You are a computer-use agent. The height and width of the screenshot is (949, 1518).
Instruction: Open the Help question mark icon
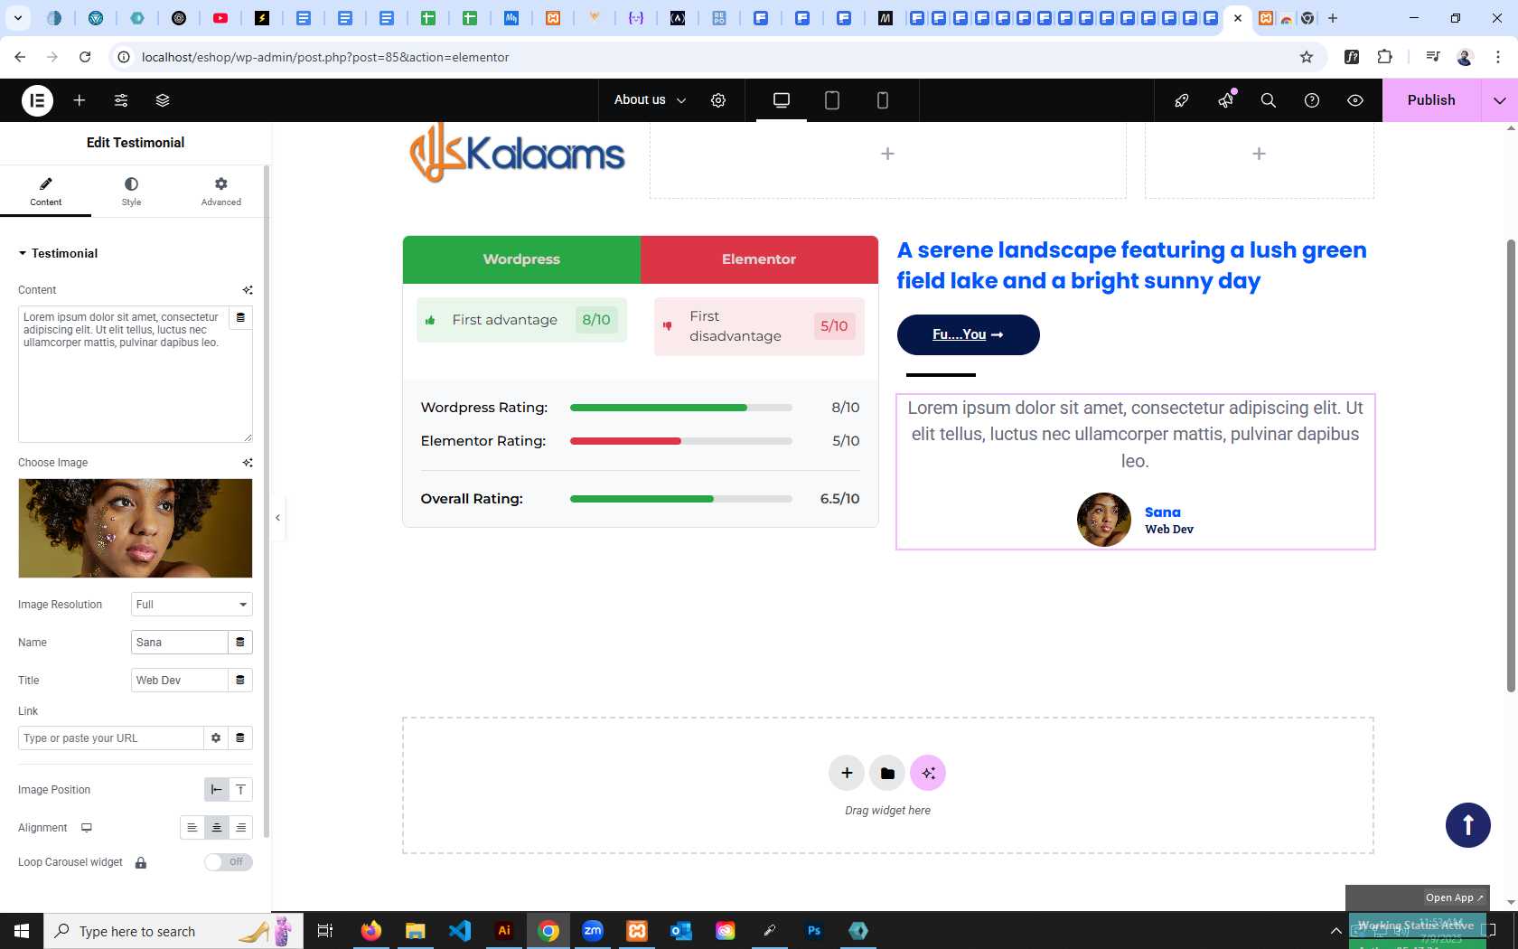1312,100
